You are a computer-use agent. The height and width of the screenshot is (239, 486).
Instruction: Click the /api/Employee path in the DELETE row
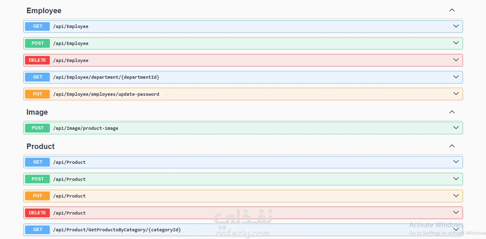tap(71, 61)
